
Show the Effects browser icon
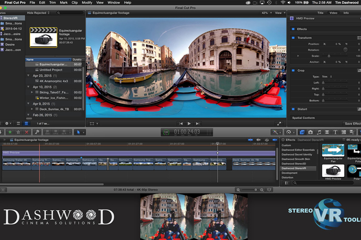[302, 132]
